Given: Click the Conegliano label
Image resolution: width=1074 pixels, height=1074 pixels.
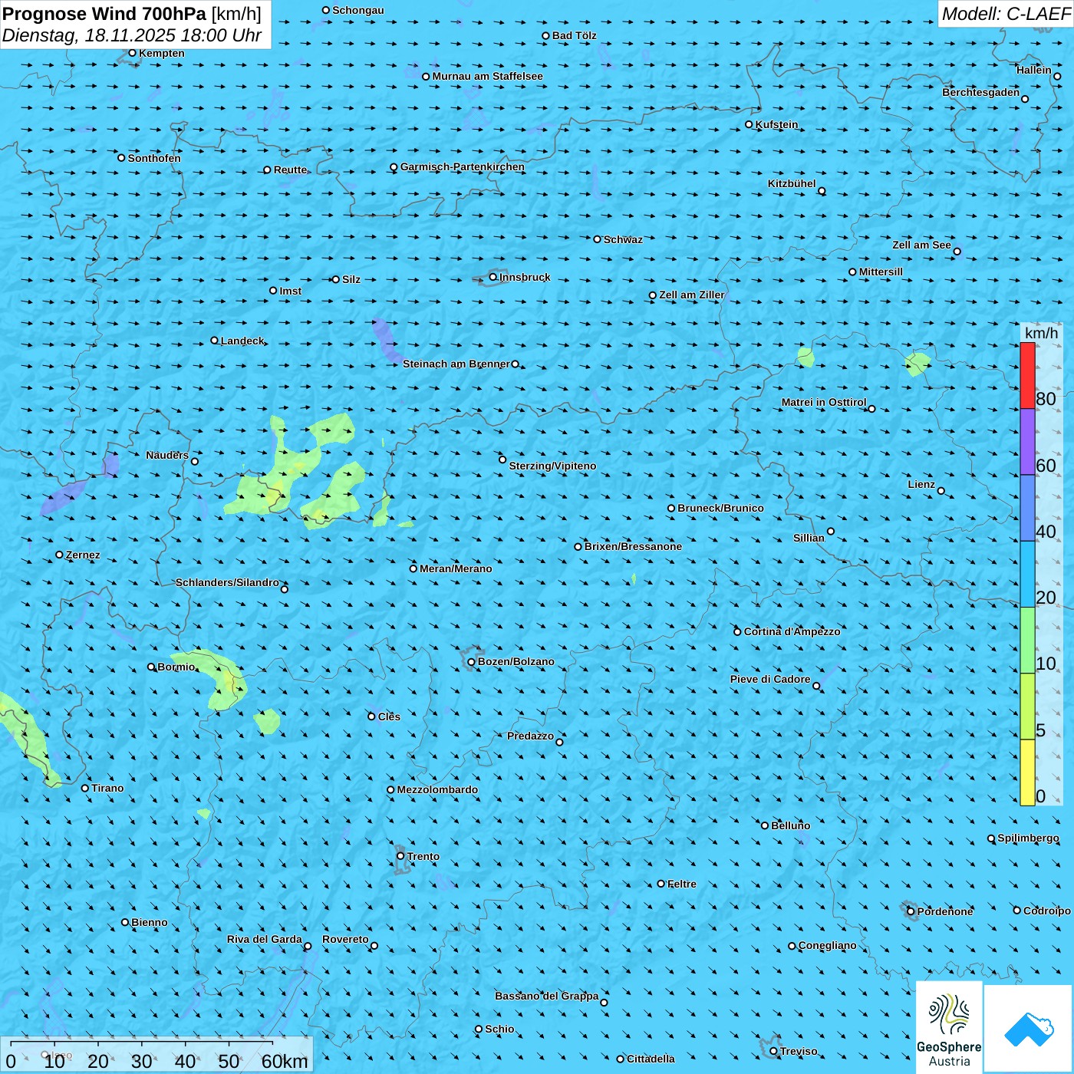Looking at the screenshot, I should (x=827, y=945).
